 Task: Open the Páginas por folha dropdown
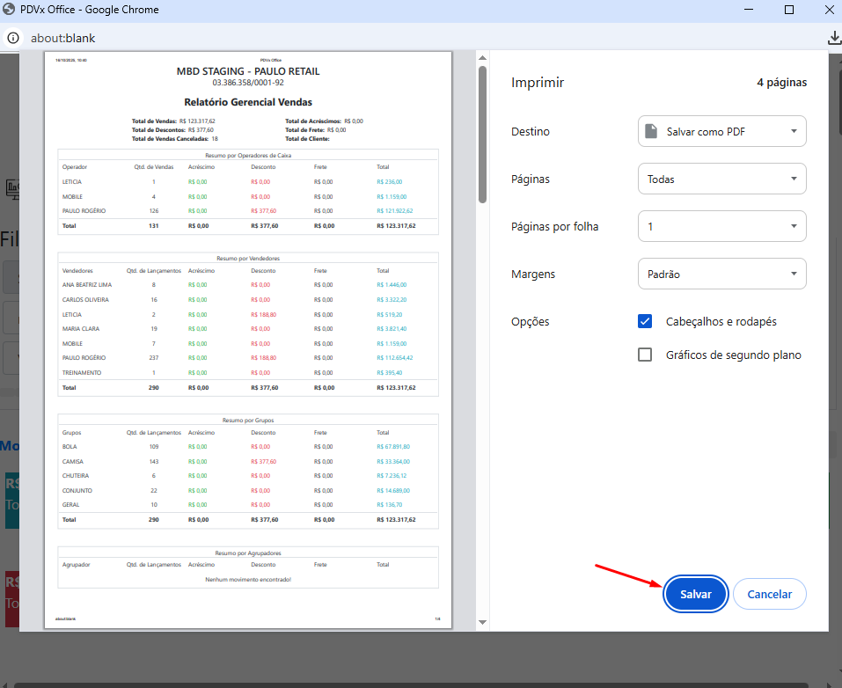point(721,226)
